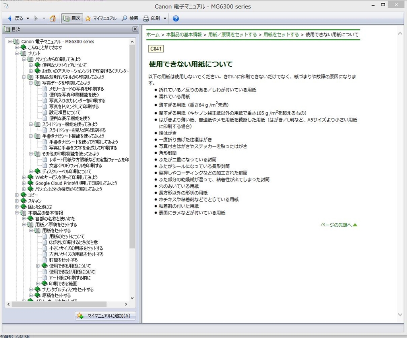Click the Forward arrow icon
This screenshot has height=338, width=407.
click(x=36, y=18)
